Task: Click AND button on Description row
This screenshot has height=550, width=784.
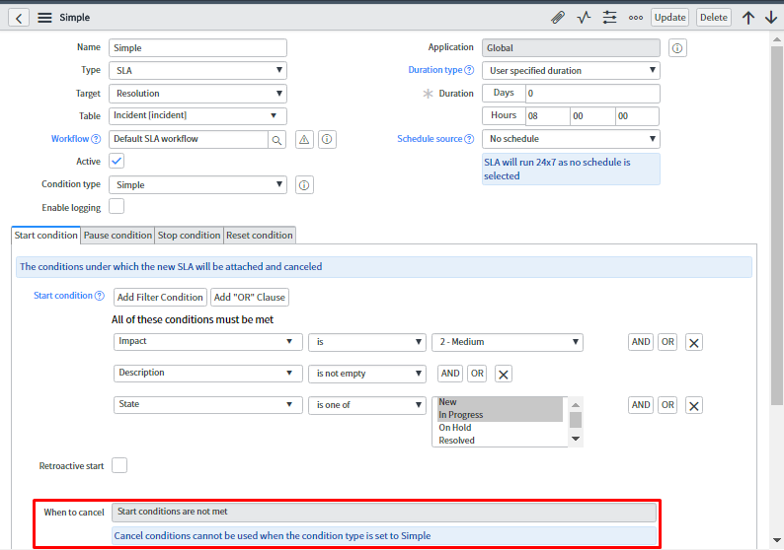Action: click(450, 374)
